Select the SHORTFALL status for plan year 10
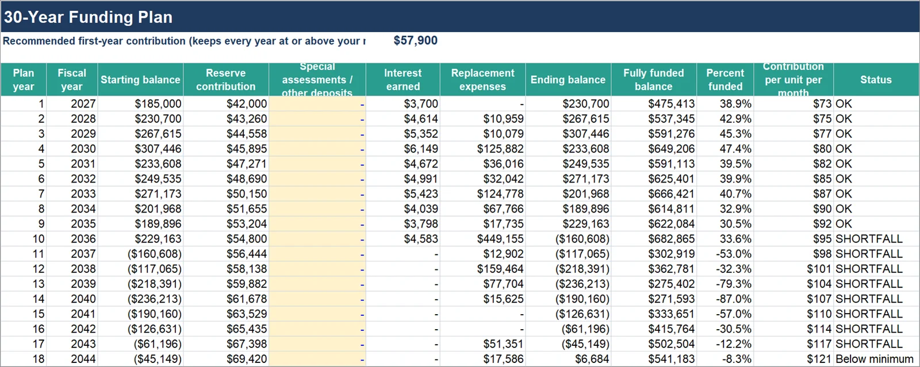920x367 pixels. [876, 239]
